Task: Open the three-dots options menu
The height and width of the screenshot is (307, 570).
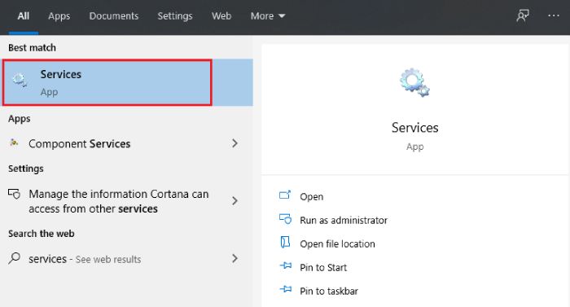Action: 554,15
